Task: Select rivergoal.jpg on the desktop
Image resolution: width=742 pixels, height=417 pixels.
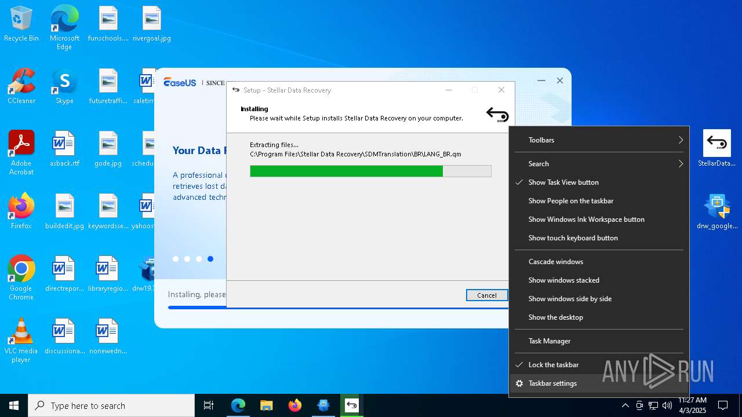Action: pos(151,24)
